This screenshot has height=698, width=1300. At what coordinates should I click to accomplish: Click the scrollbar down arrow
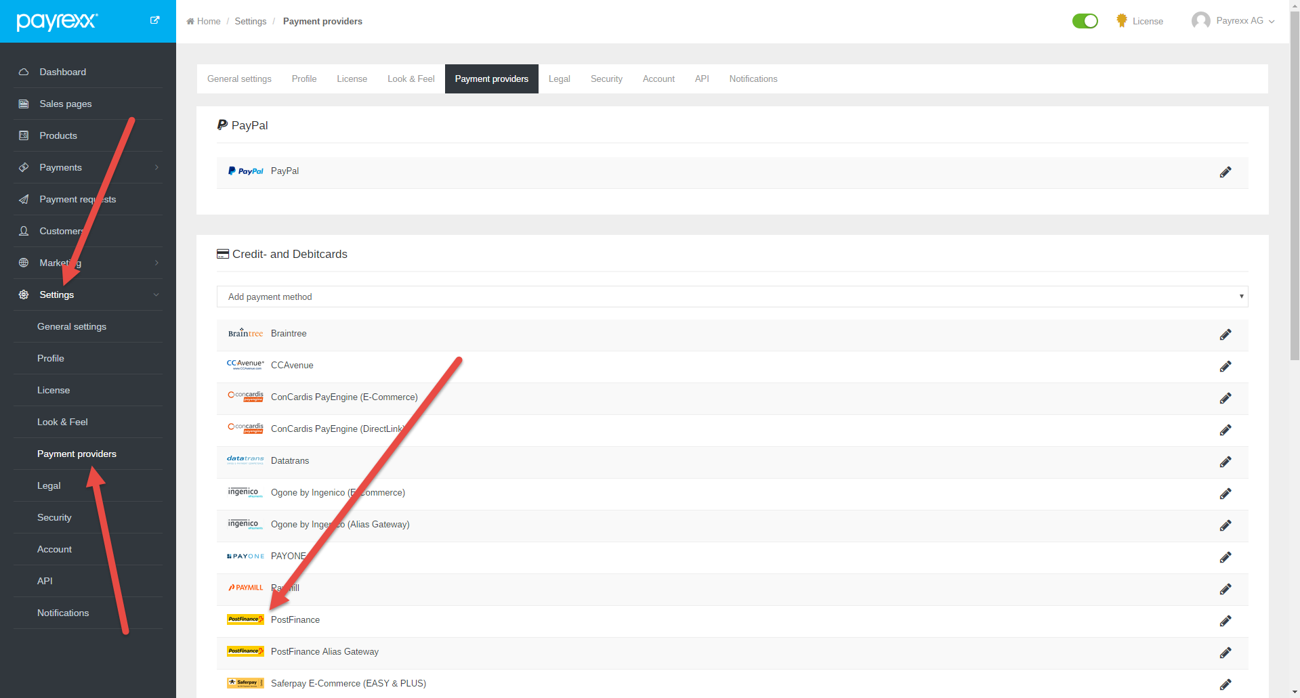(1295, 692)
